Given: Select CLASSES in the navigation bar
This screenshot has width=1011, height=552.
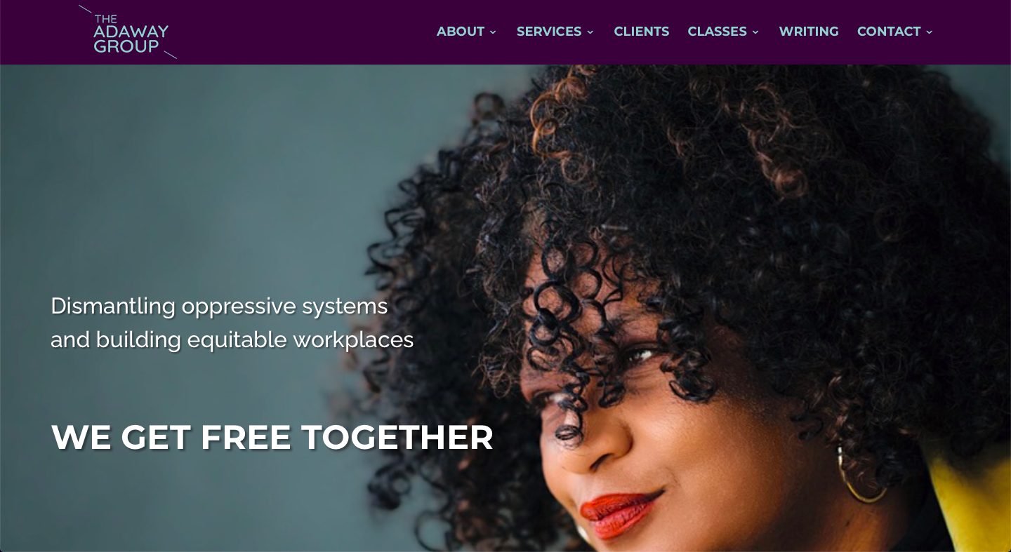Looking at the screenshot, I should pos(717,32).
